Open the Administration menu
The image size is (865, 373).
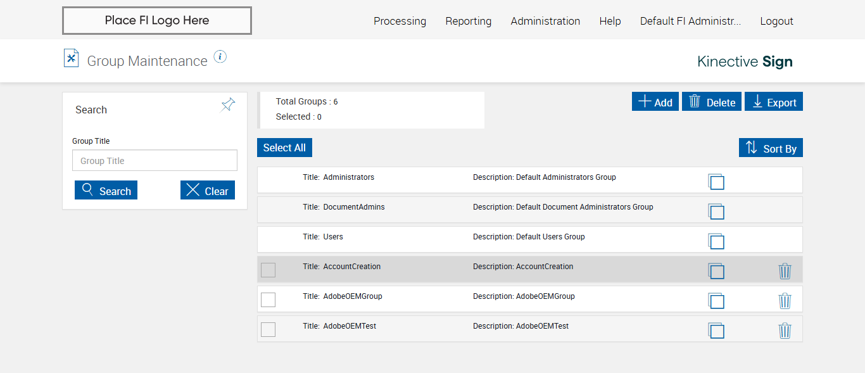click(545, 21)
